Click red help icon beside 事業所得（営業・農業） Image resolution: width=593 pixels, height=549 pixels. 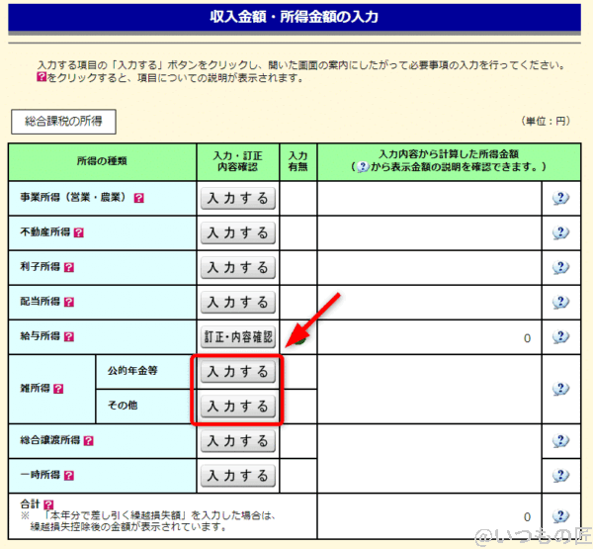click(x=139, y=198)
